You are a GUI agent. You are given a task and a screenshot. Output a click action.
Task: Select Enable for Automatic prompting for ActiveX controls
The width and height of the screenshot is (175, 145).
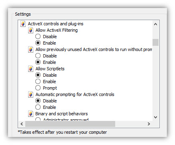(38, 107)
